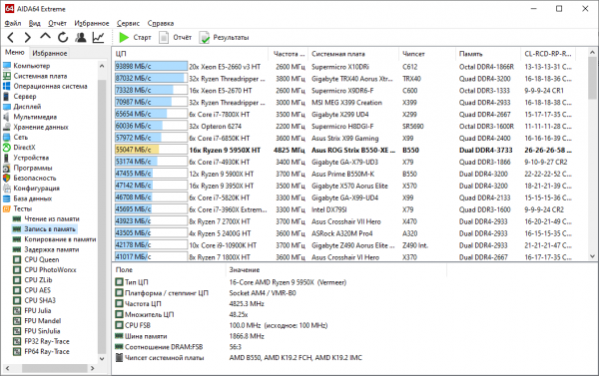This screenshot has width=599, height=376.
Task: Open the FPU Mandel test
Action: 42,321
